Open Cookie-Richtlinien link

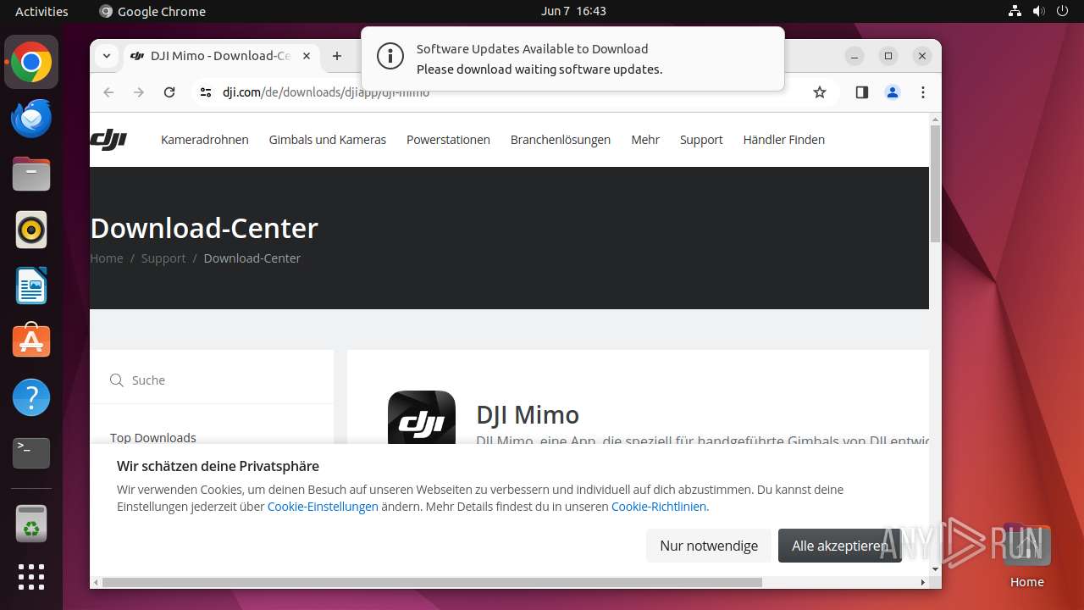659,507
